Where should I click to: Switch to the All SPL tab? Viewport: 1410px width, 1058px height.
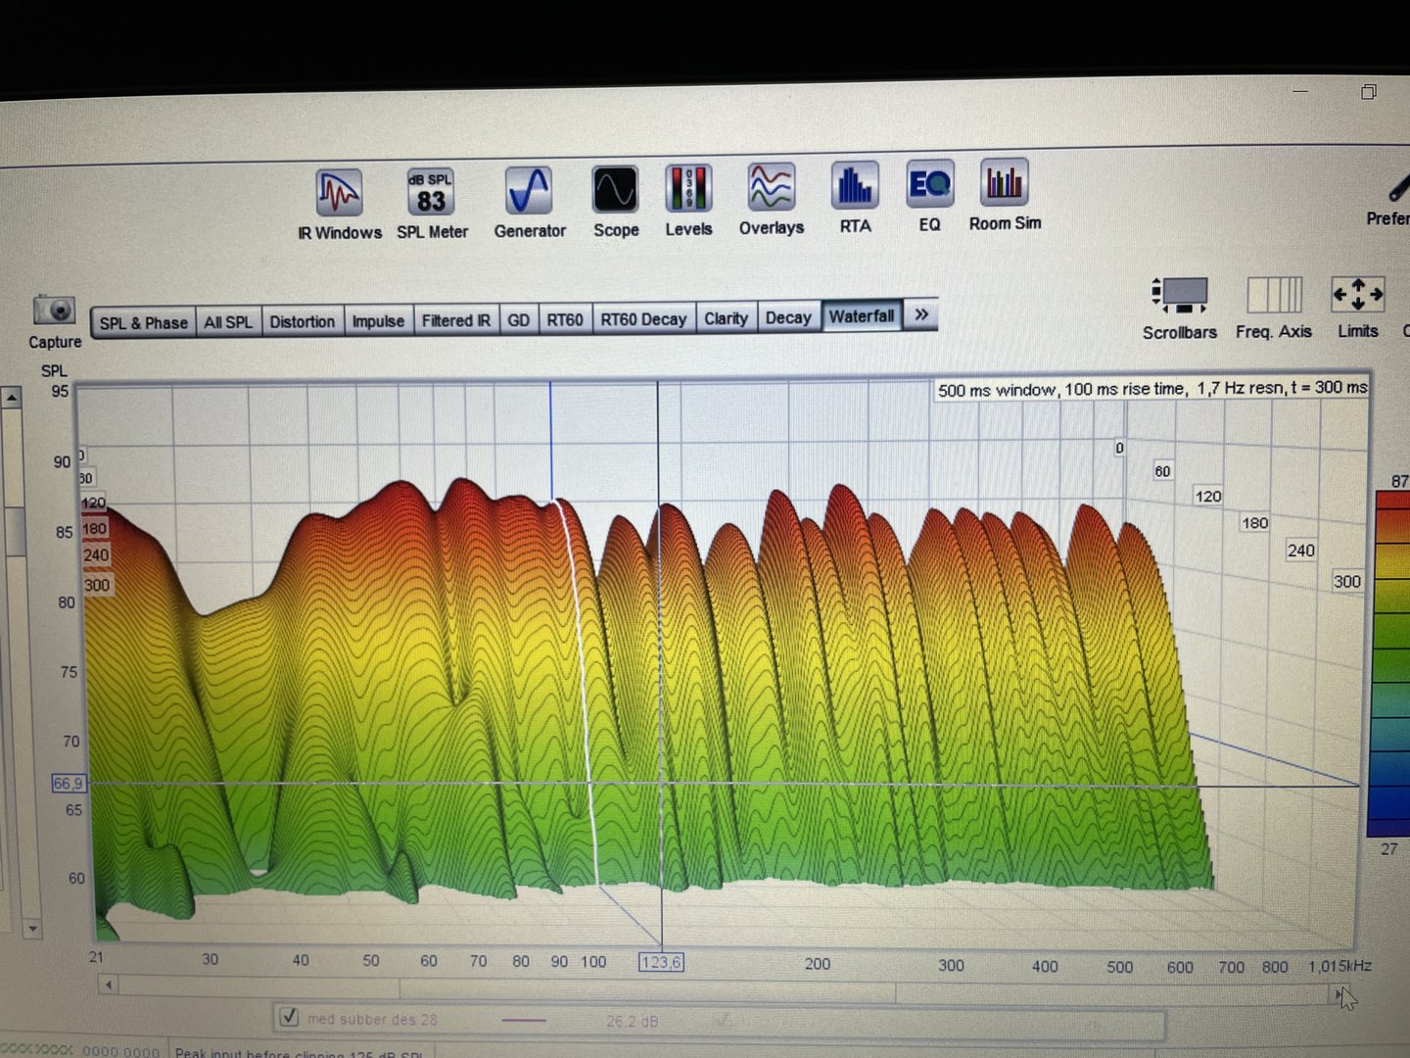(x=228, y=322)
